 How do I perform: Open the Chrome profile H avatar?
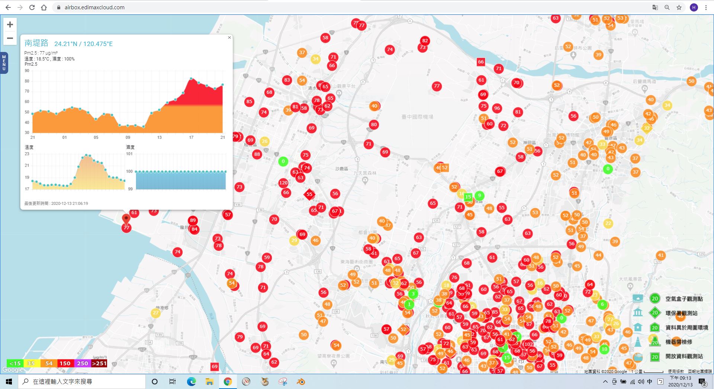click(x=694, y=7)
